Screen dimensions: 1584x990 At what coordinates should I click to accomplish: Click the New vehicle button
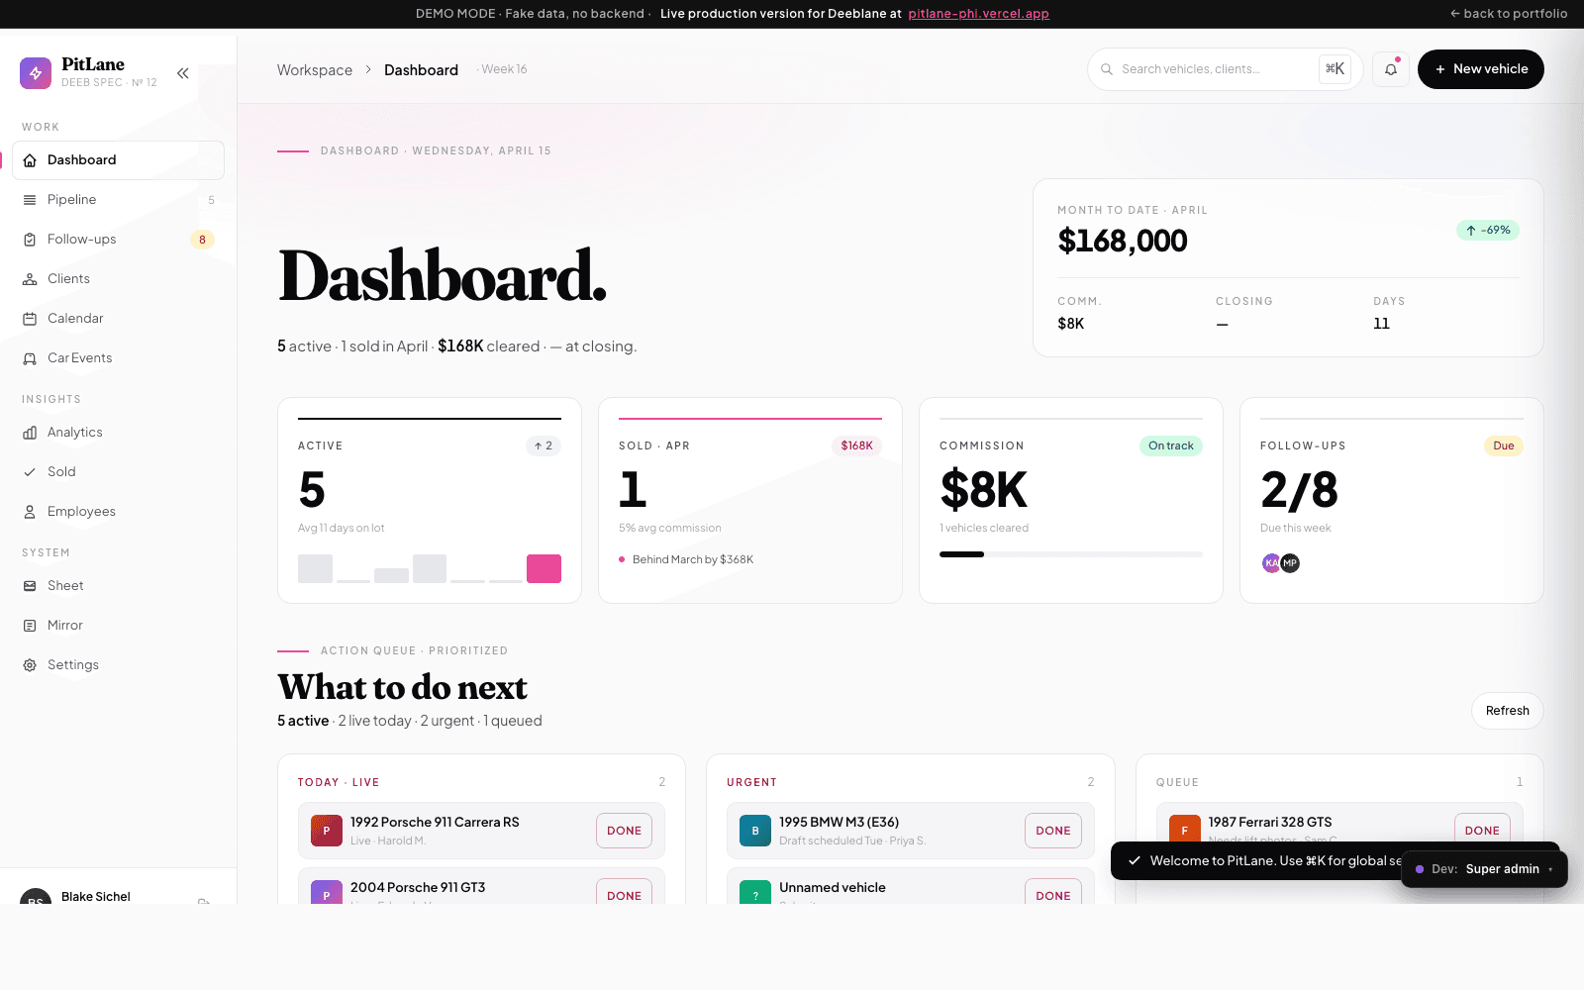tap(1480, 69)
